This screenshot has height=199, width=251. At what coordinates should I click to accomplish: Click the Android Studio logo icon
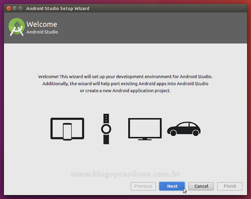[x=16, y=27]
